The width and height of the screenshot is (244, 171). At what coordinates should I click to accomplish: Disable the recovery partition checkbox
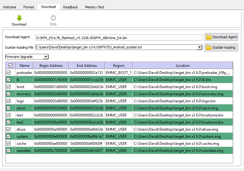(9, 94)
